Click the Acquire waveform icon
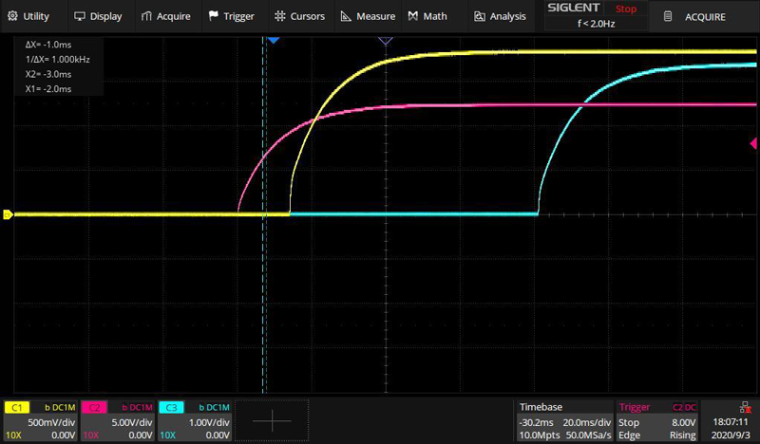 [x=147, y=16]
